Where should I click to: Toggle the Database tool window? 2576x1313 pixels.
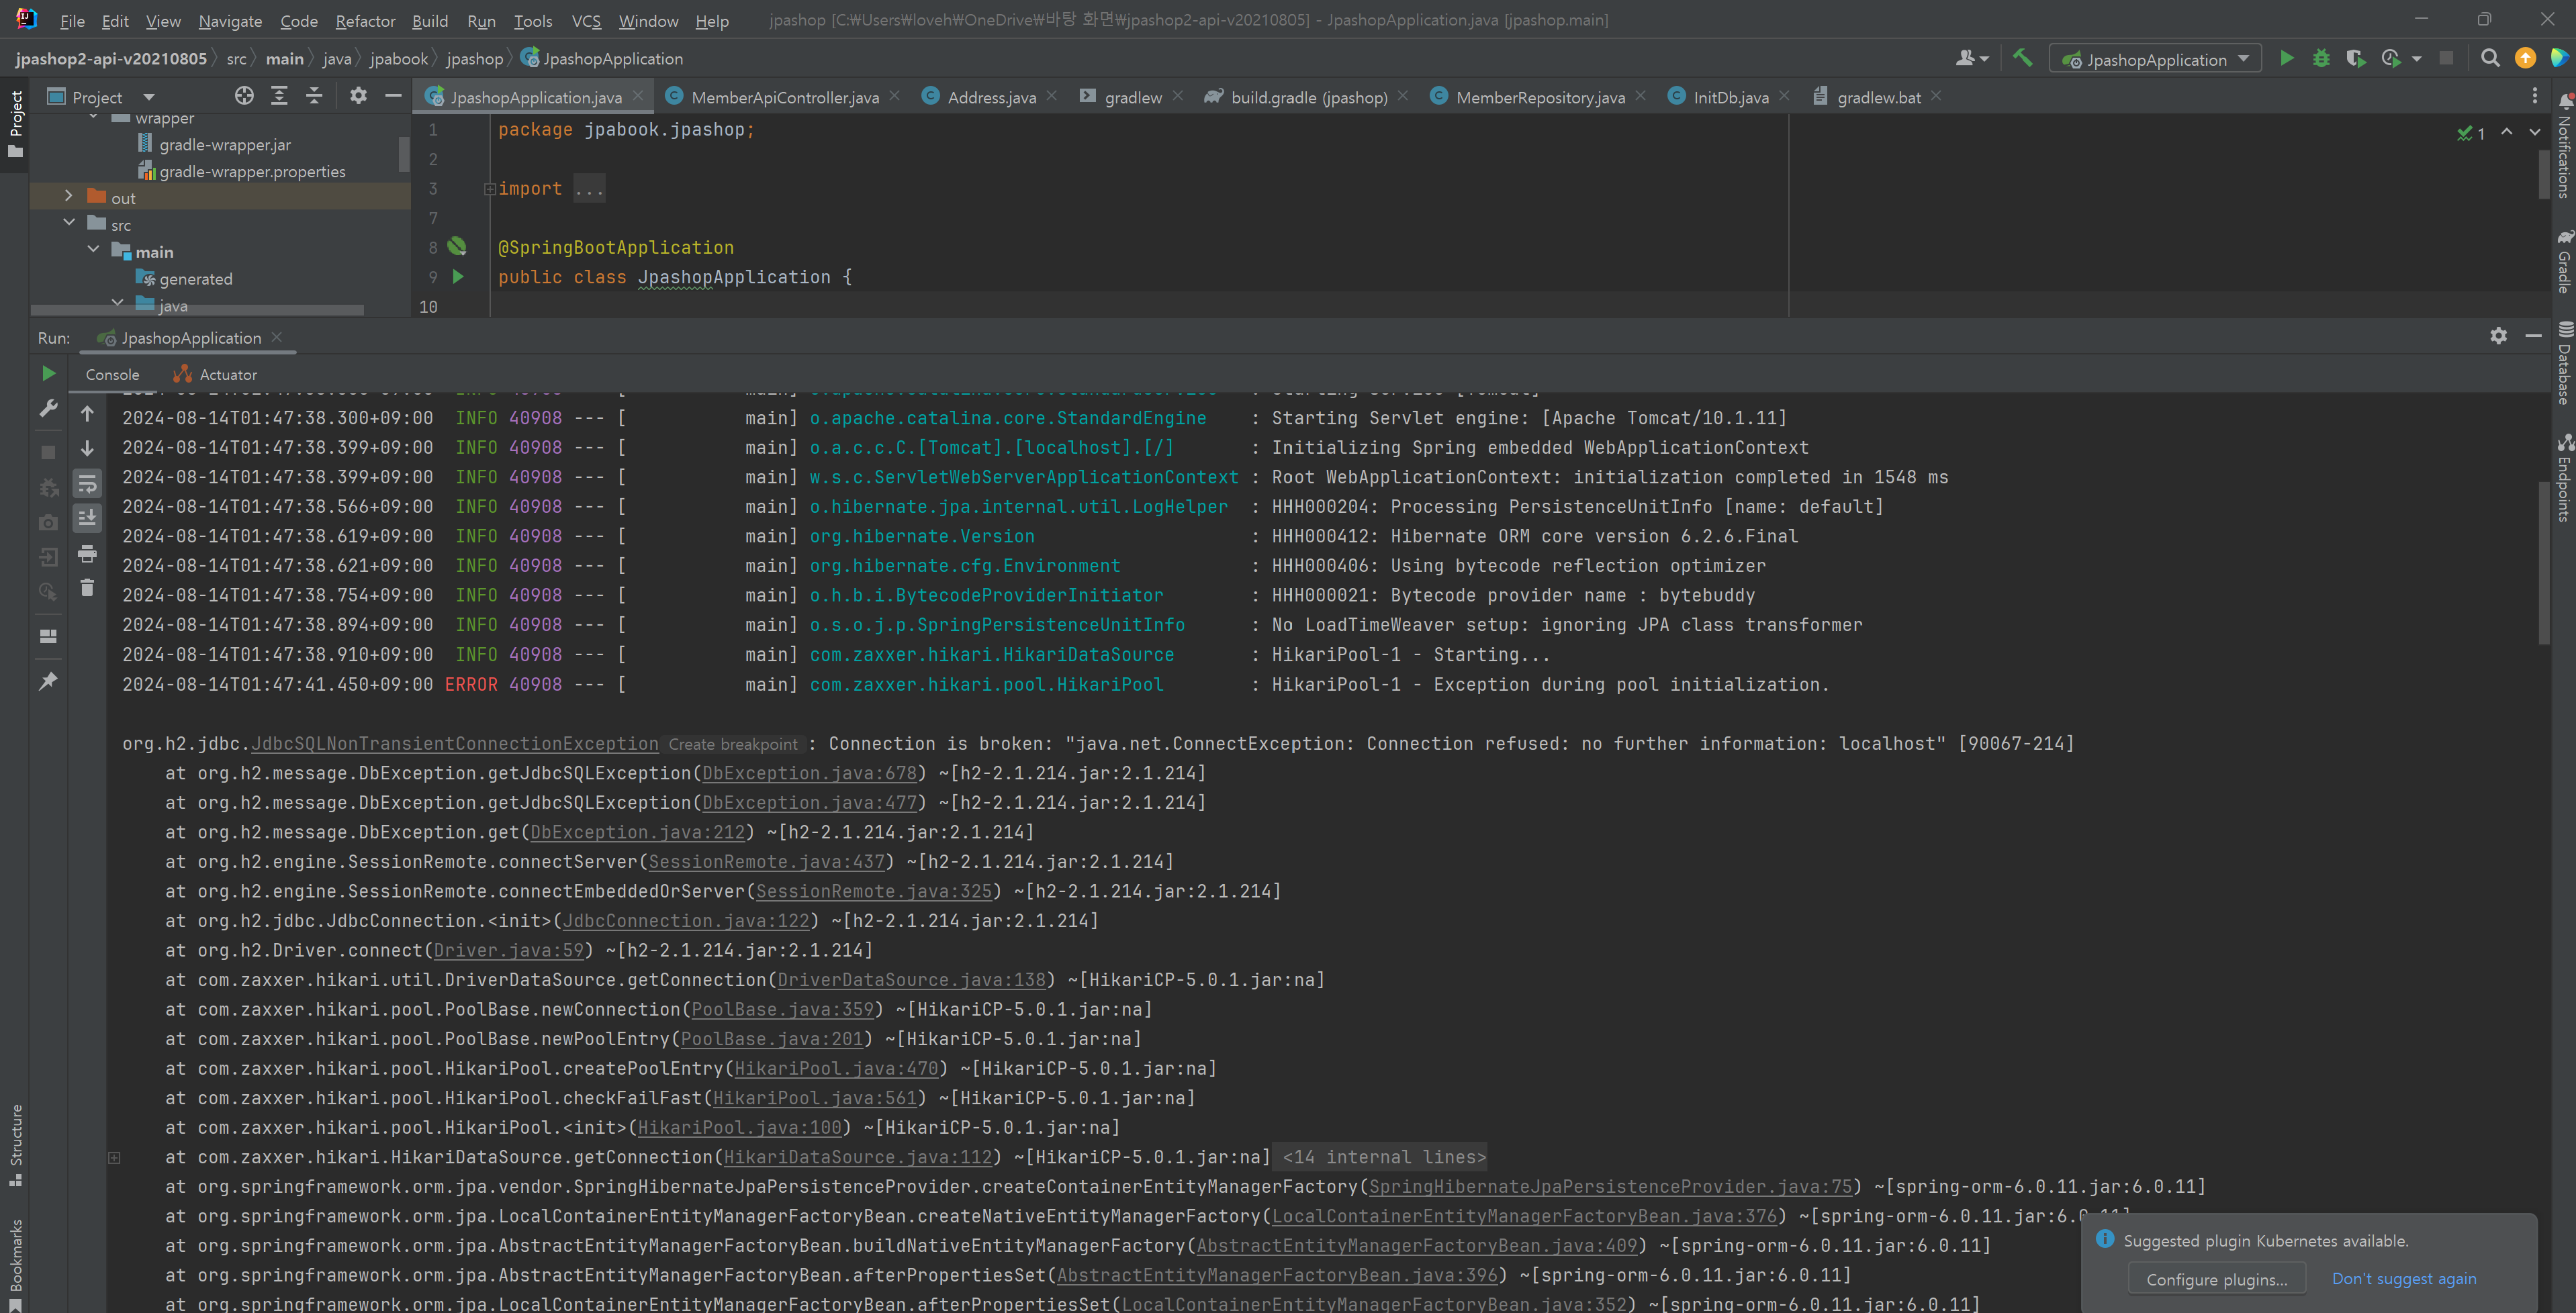pyautogui.click(x=2564, y=362)
